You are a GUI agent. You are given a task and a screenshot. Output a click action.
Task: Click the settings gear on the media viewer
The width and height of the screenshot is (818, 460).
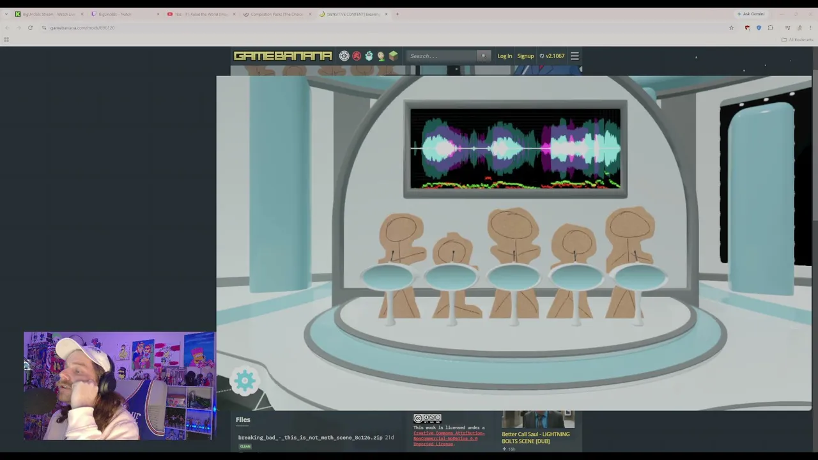click(x=245, y=381)
